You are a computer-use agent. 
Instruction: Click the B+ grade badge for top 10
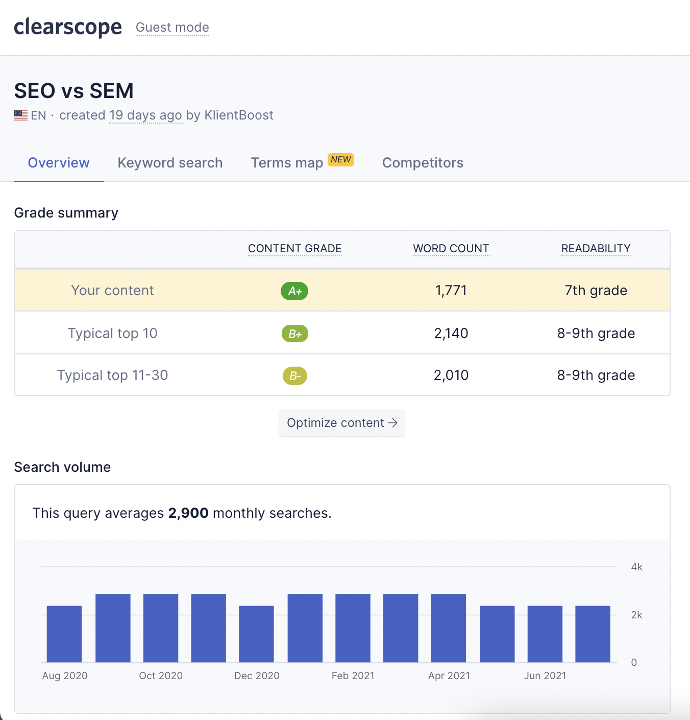[x=295, y=334]
